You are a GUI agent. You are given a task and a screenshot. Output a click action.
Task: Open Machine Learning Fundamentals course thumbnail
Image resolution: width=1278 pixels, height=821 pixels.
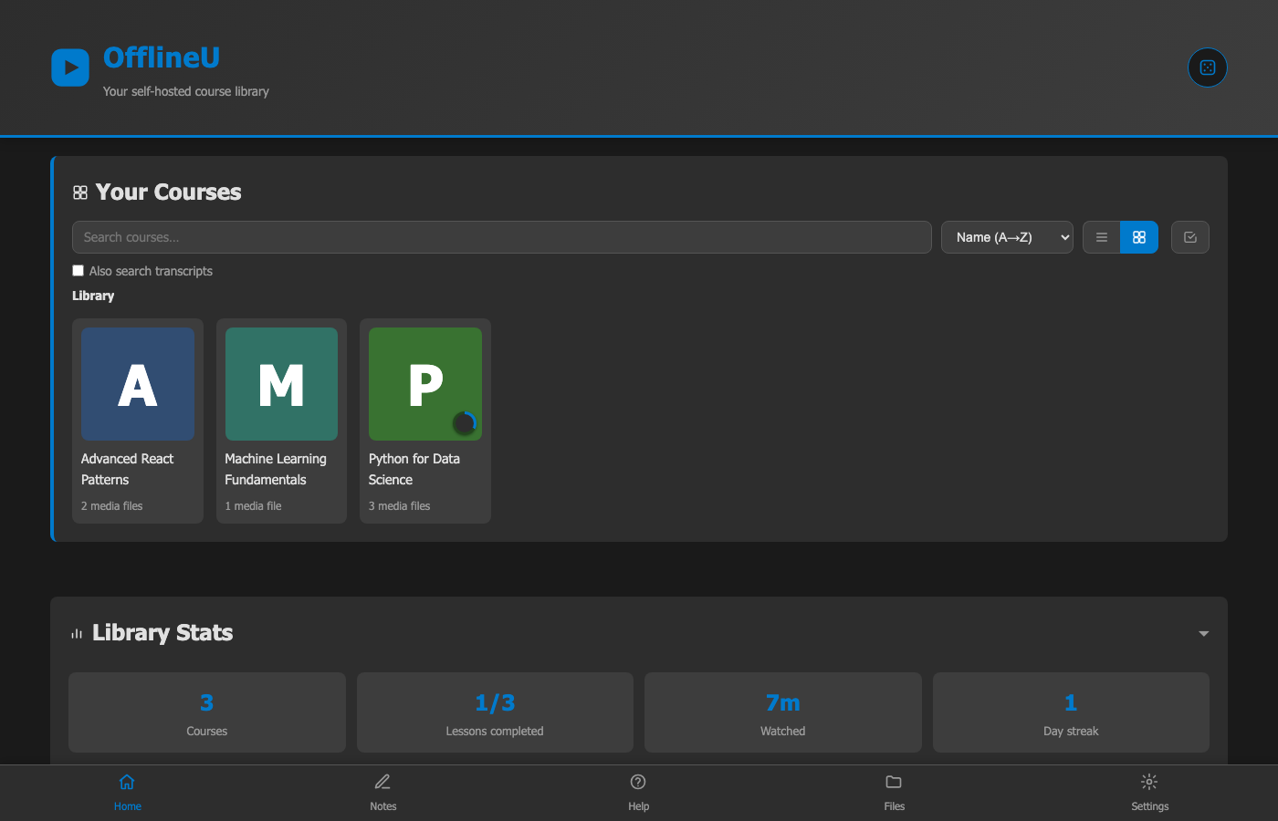pyautogui.click(x=281, y=384)
